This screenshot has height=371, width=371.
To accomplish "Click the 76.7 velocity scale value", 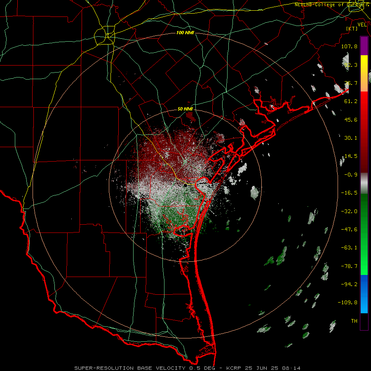I will pyautogui.click(x=351, y=83).
